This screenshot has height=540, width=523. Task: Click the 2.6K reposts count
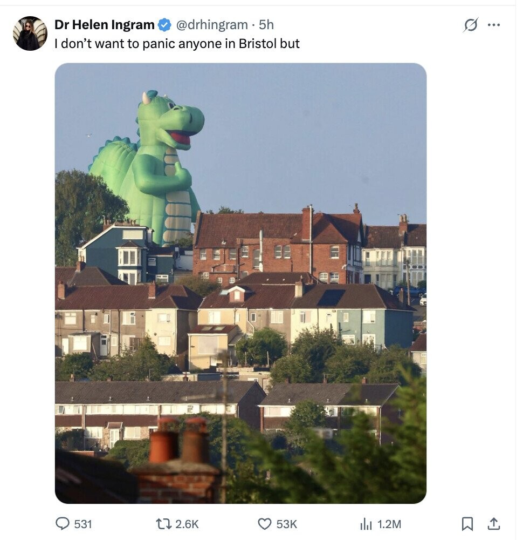pos(187,524)
